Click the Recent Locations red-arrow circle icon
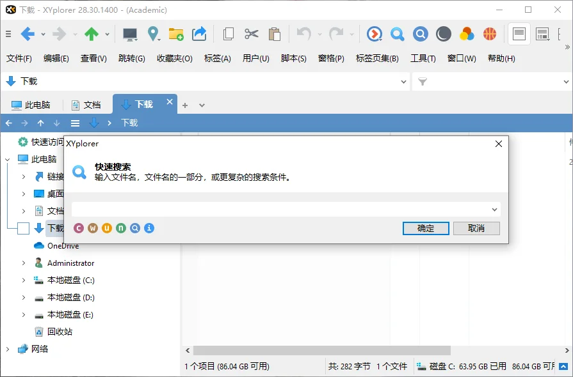This screenshot has height=377, width=573. coord(374,34)
